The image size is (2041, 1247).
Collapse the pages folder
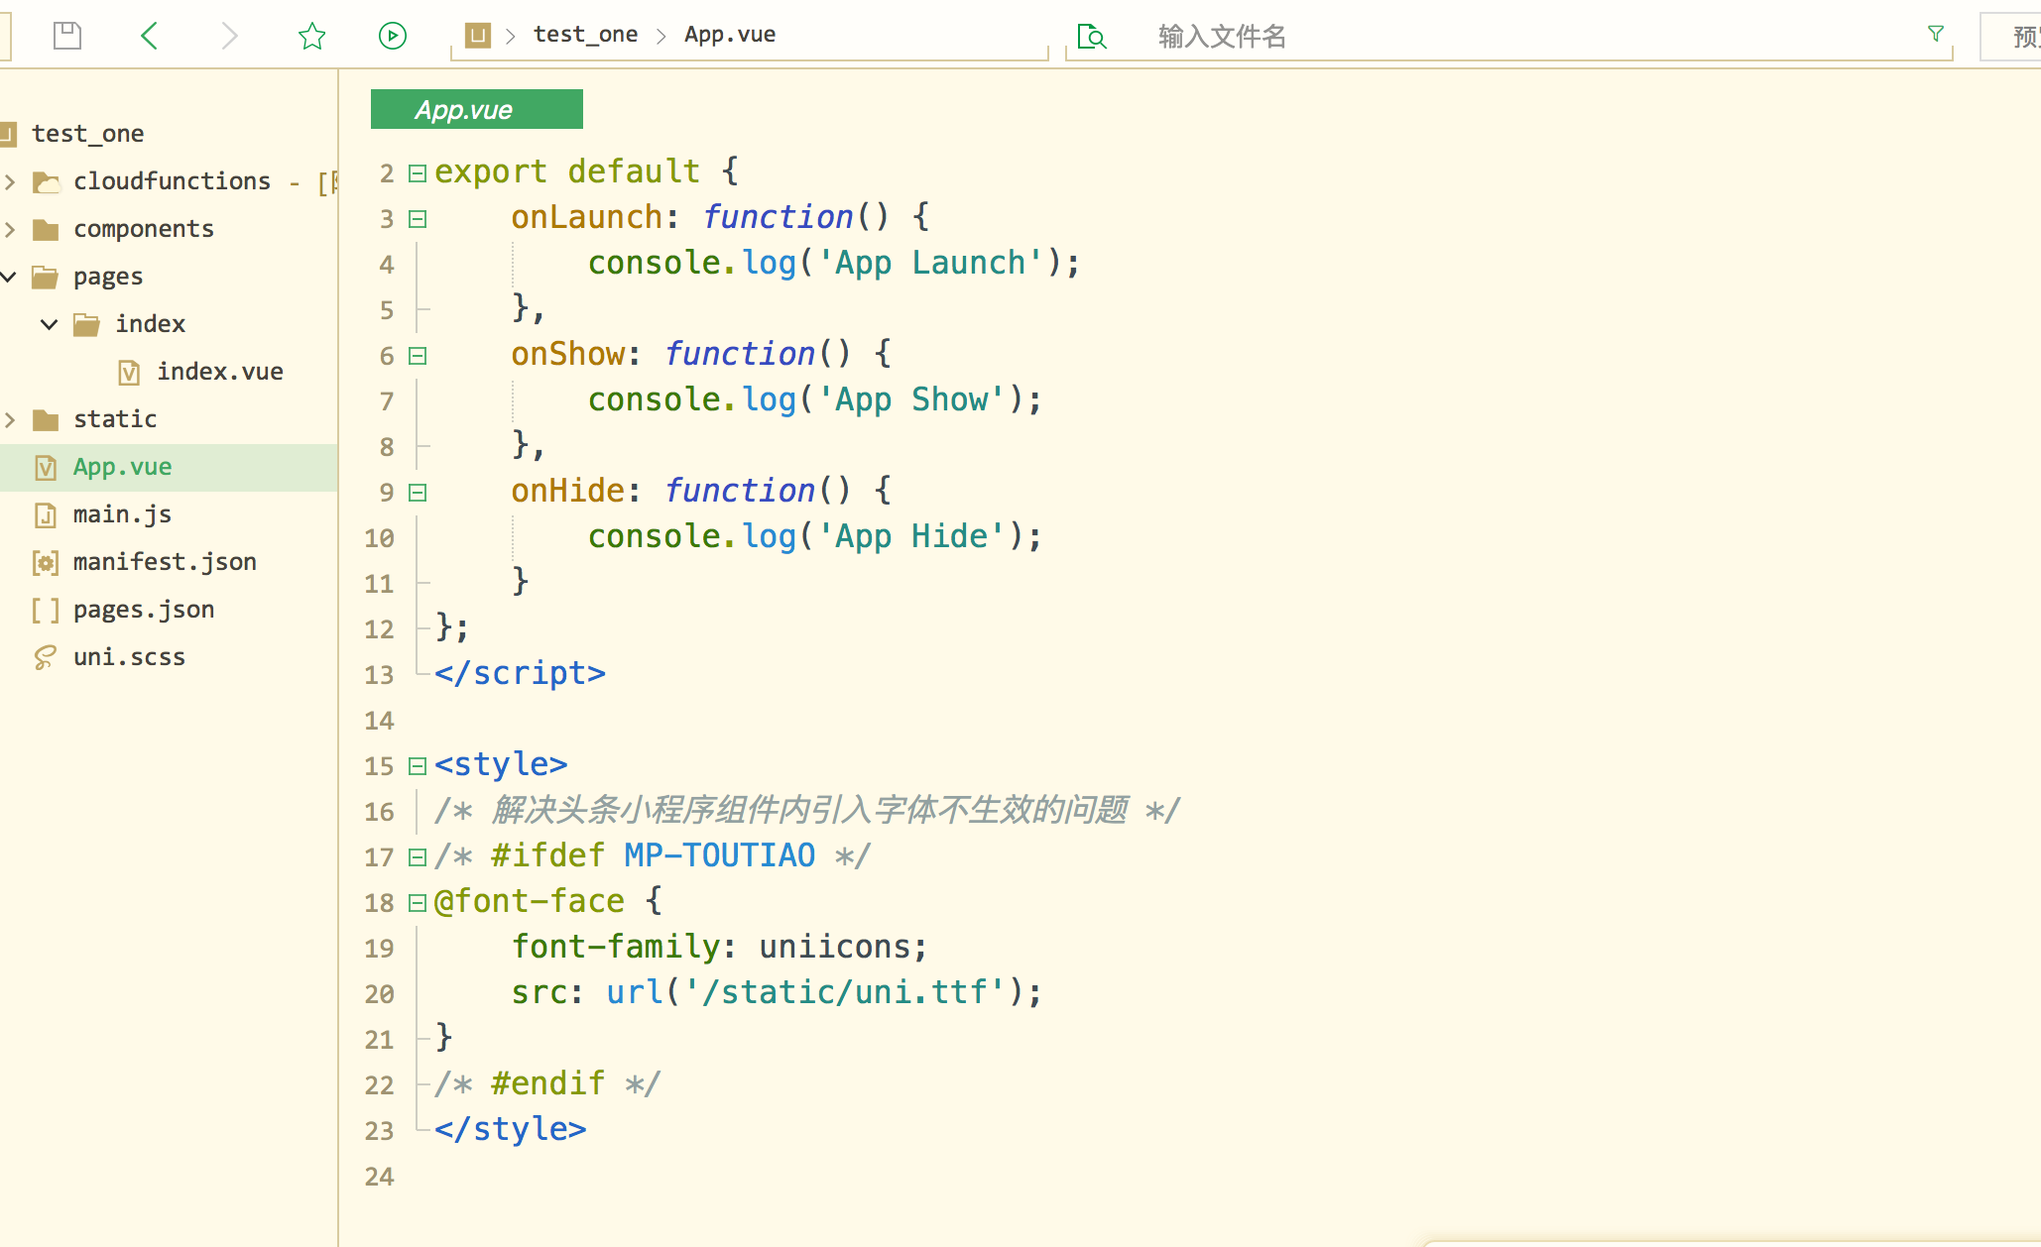click(x=10, y=277)
